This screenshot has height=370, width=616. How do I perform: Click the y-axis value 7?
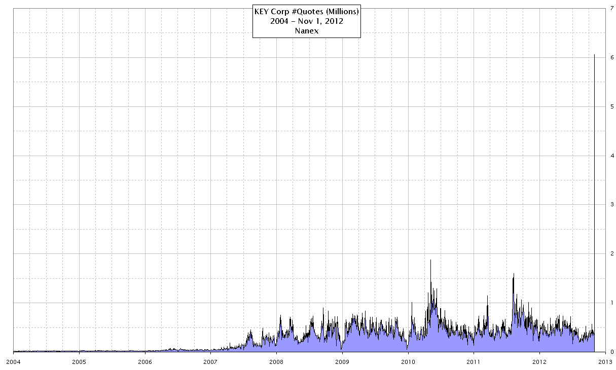click(612, 8)
